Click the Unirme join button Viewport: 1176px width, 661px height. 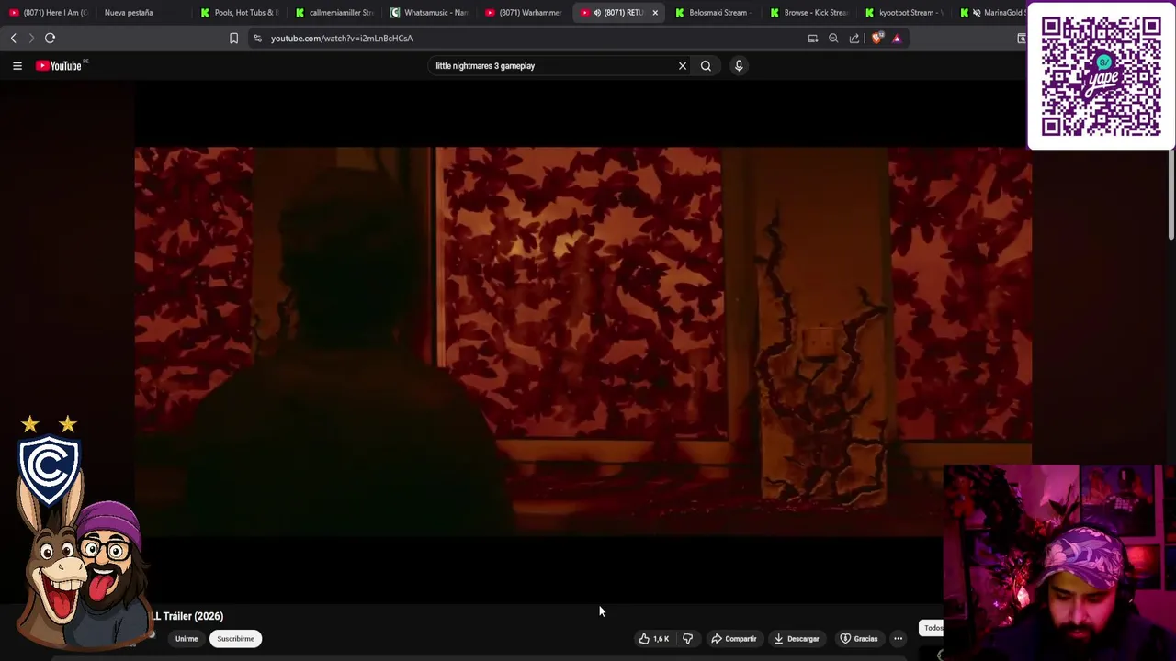point(187,638)
